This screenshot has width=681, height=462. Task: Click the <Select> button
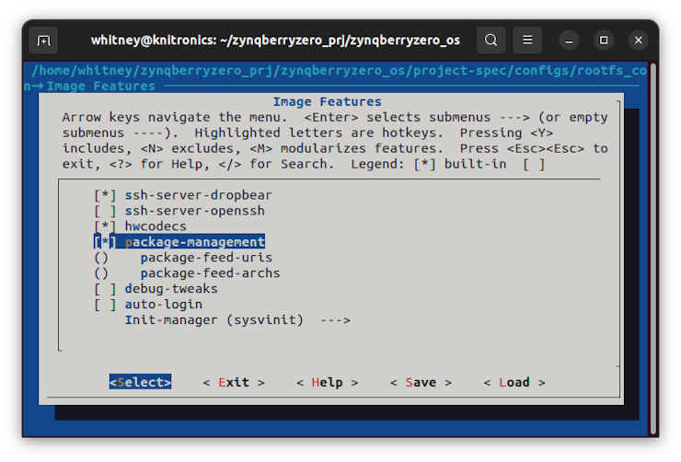click(140, 382)
